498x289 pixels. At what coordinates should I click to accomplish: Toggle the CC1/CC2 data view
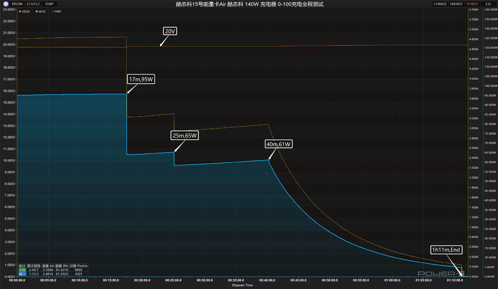pyautogui.click(x=33, y=4)
